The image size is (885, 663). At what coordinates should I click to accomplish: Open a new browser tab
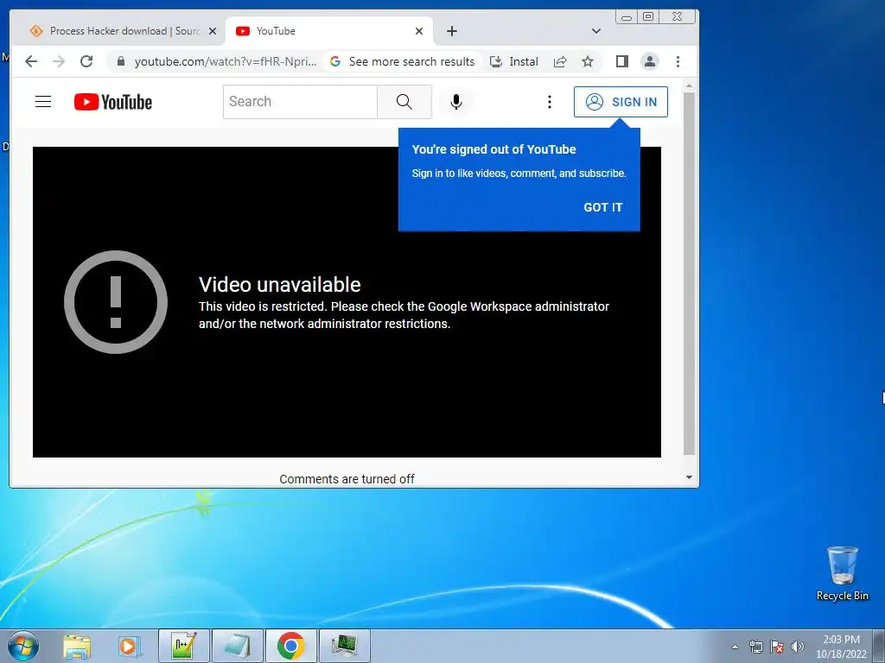coord(451,31)
